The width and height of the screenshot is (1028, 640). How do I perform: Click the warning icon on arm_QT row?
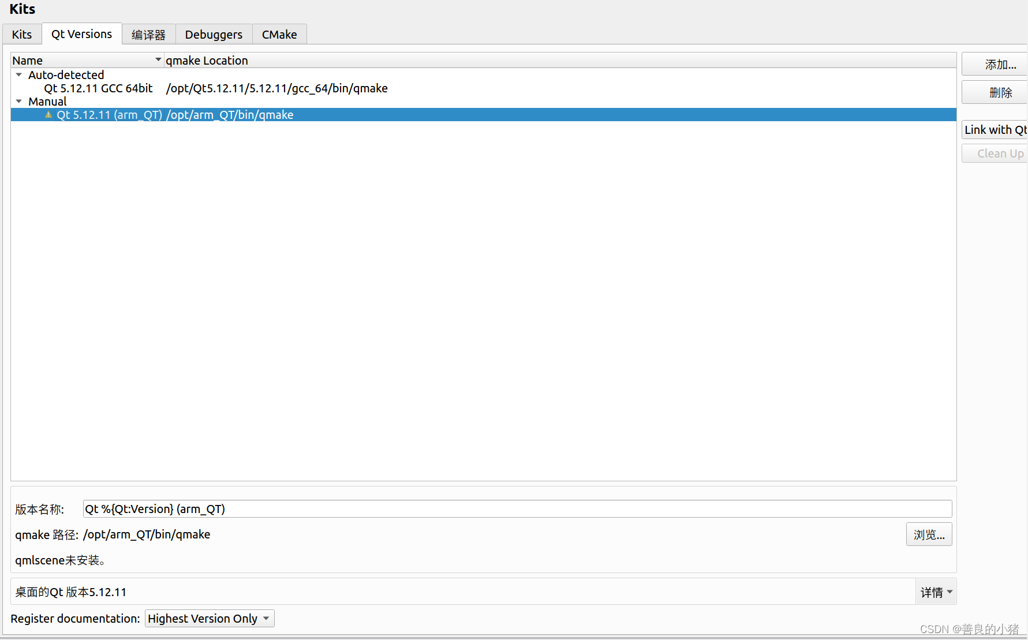point(48,115)
